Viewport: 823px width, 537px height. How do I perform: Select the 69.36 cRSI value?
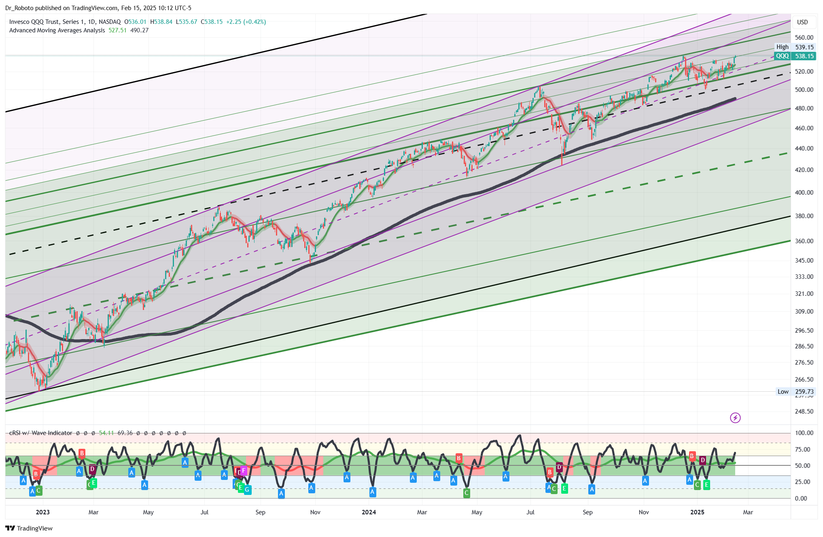pyautogui.click(x=125, y=433)
